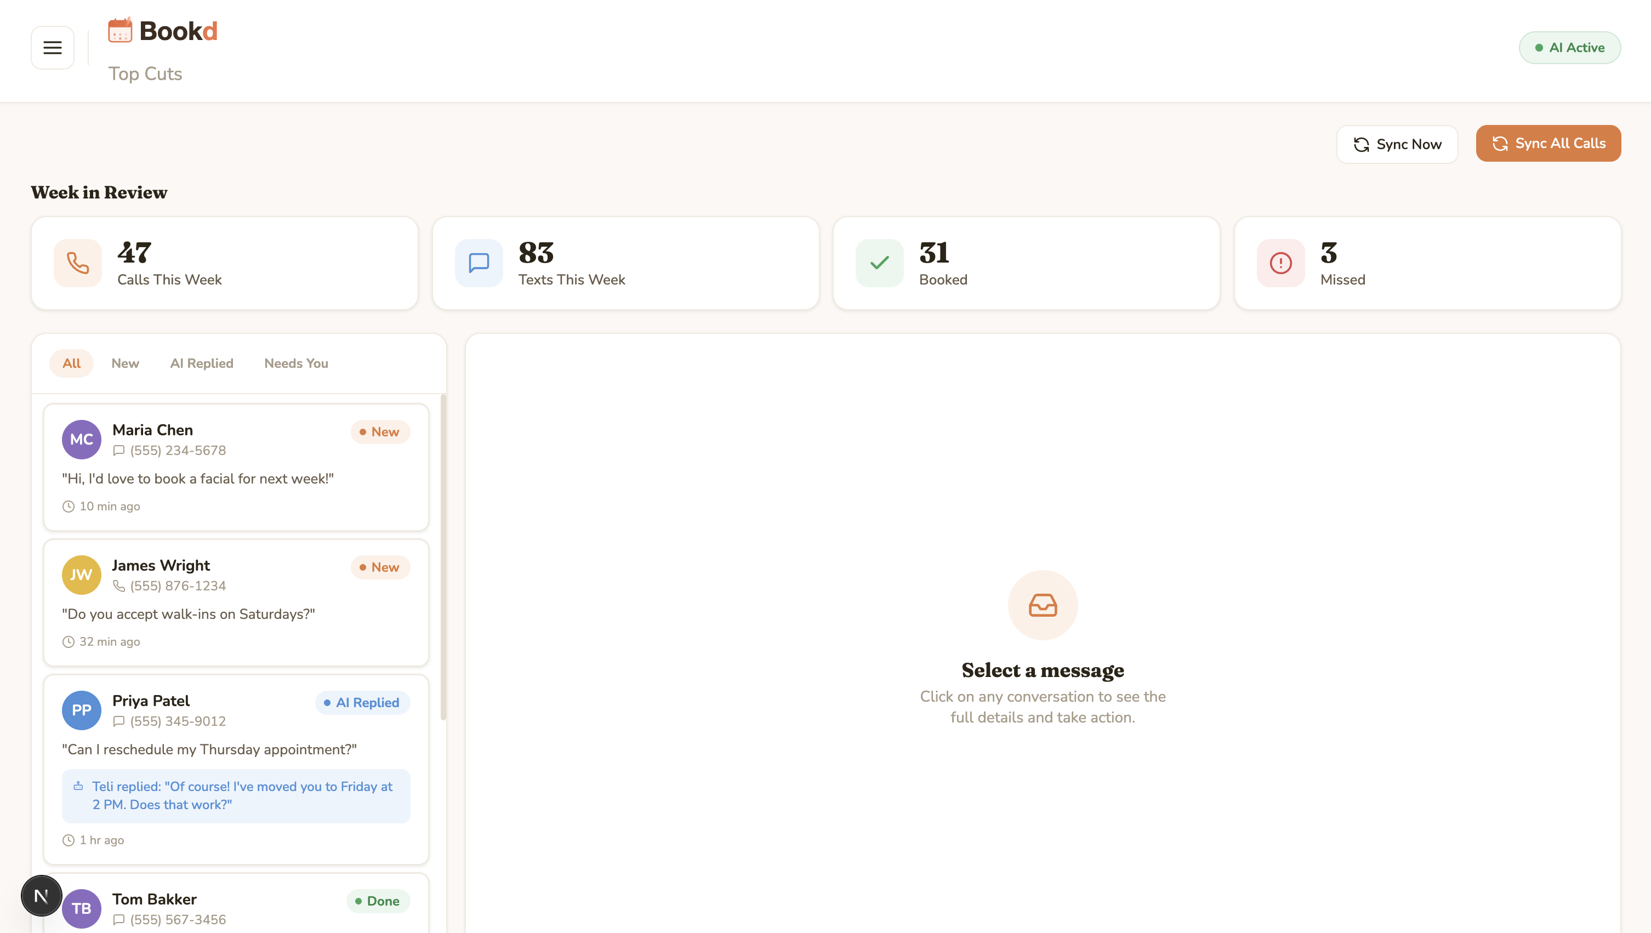Screen dimensions: 1651x933
Task: Click the phone icon on Calls card
Action: pos(77,263)
